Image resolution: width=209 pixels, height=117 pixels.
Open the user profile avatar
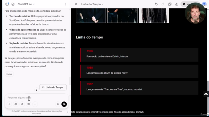(204, 4)
